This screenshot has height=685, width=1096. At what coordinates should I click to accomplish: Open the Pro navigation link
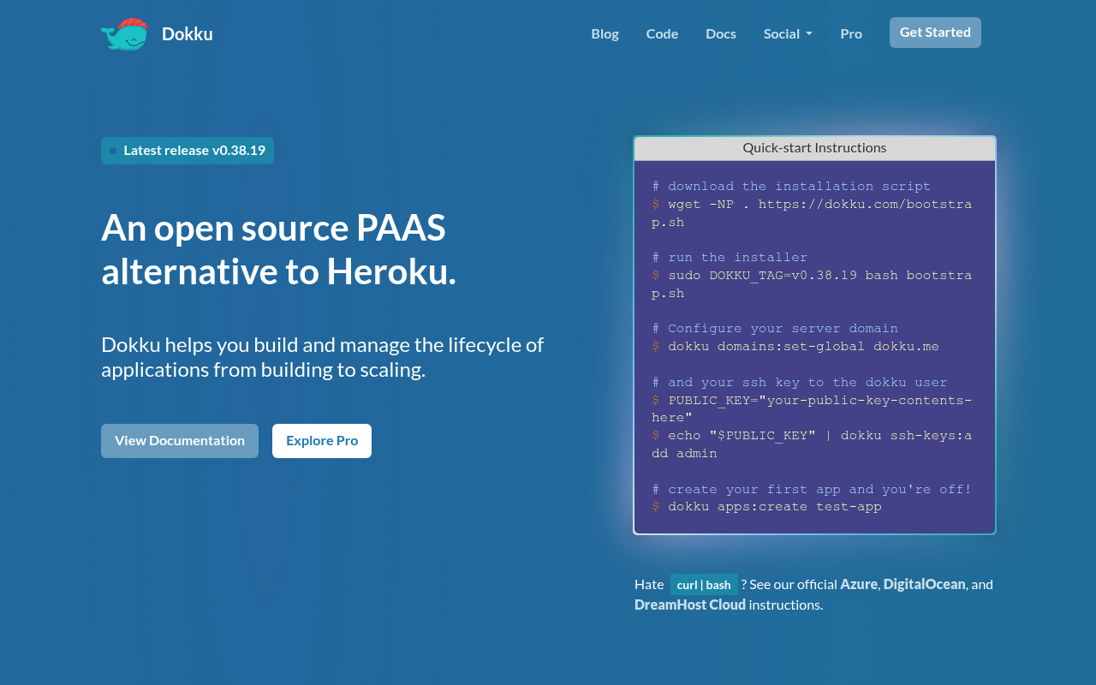tap(851, 33)
